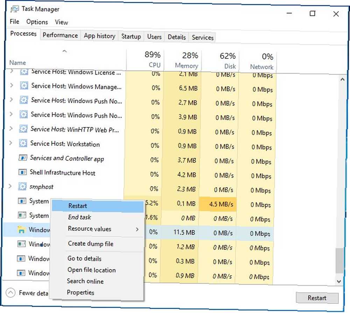Expand Service Host: Windows Manage row

tap(12, 85)
